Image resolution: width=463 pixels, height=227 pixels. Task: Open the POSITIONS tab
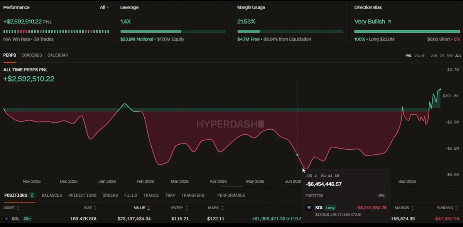coord(19,195)
